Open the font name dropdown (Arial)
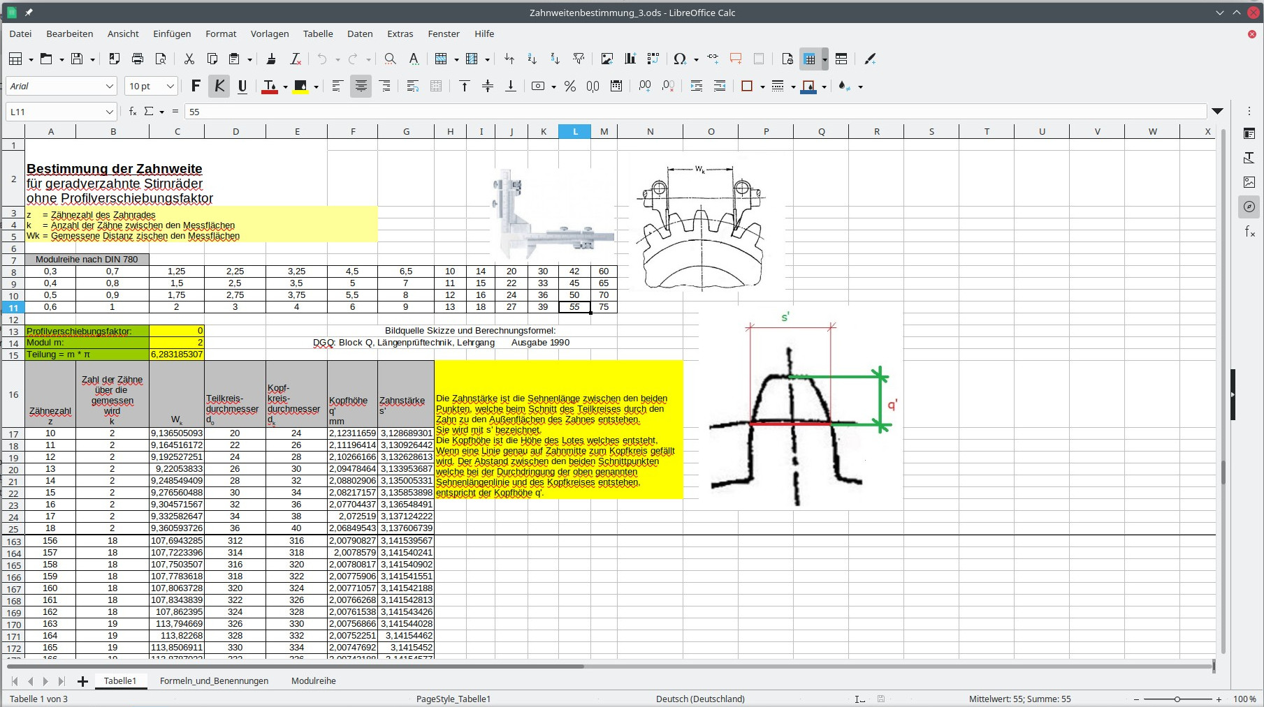This screenshot has height=707, width=1264. (110, 87)
